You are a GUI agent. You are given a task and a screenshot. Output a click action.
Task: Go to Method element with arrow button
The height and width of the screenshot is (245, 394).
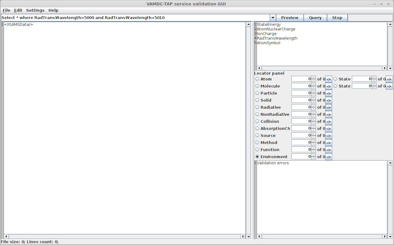point(329,142)
